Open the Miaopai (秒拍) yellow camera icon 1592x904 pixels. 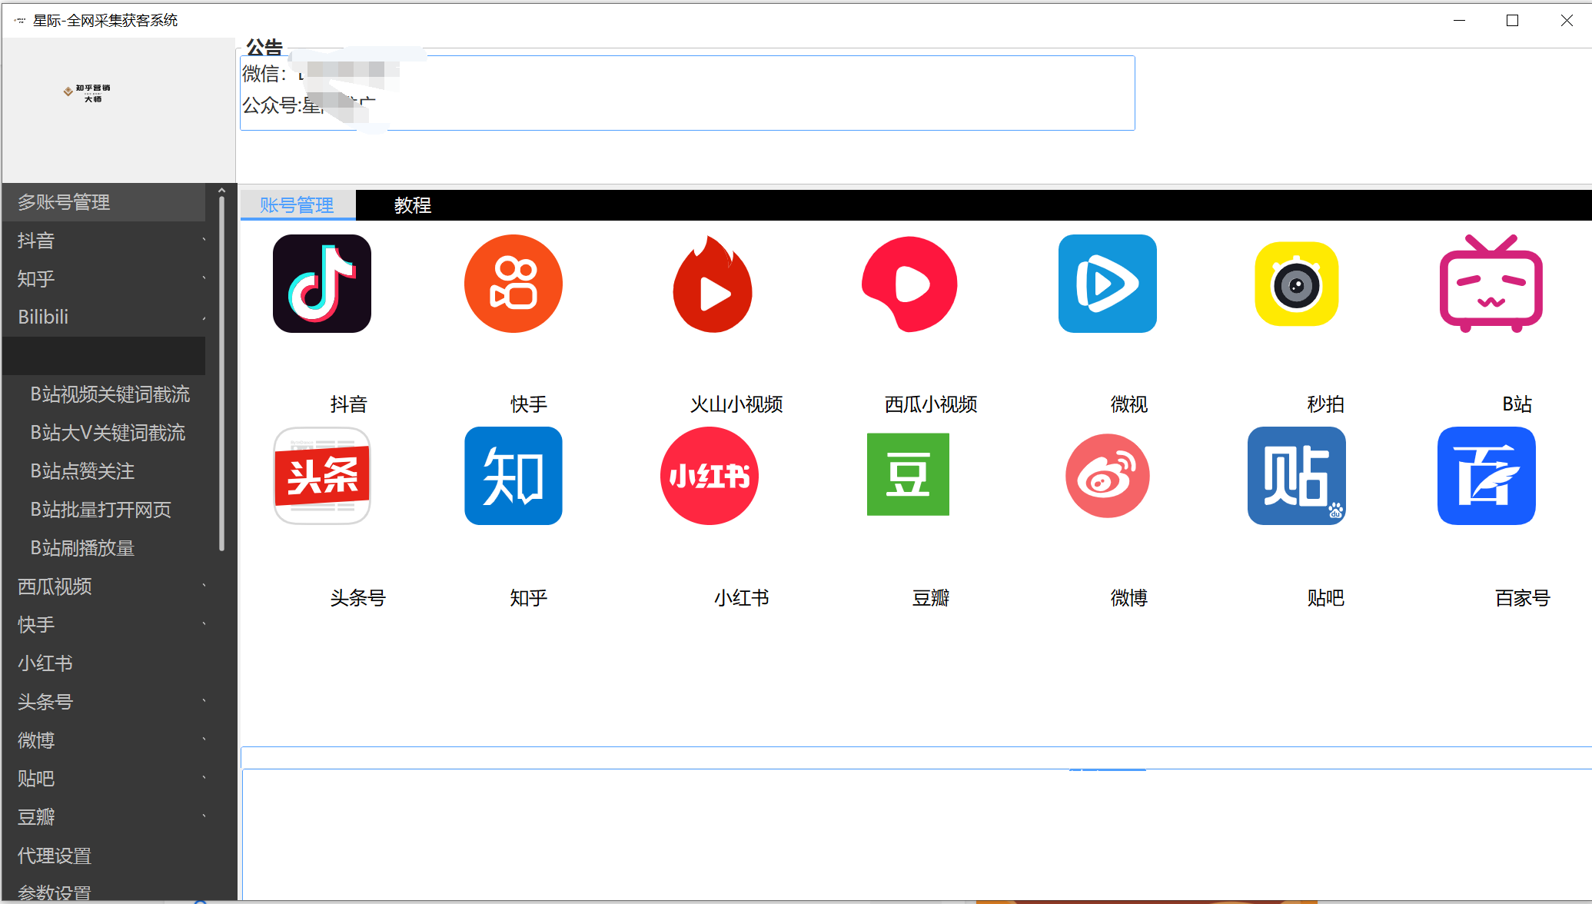tap(1296, 284)
